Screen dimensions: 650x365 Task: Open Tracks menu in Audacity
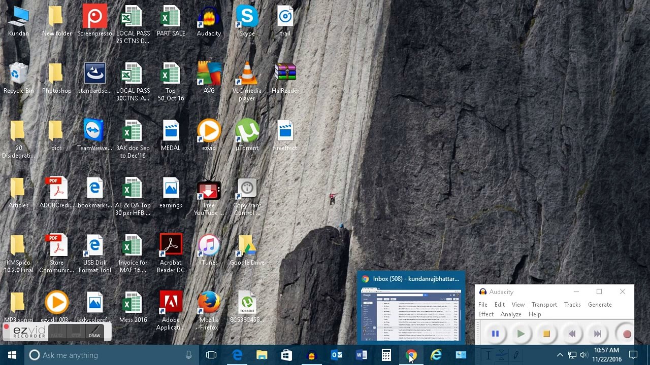tap(572, 305)
